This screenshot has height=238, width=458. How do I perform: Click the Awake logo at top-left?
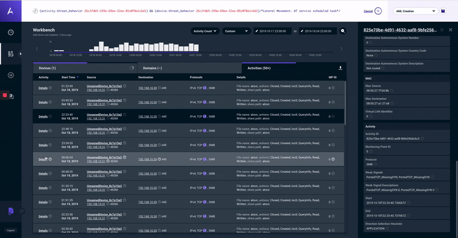coord(10,11)
